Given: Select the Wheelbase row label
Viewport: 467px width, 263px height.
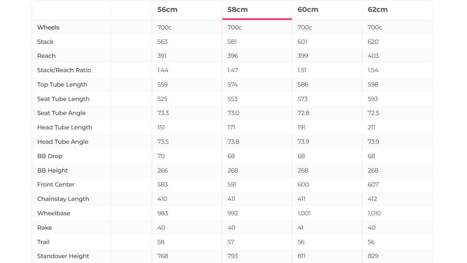Looking at the screenshot, I should click(x=54, y=213).
